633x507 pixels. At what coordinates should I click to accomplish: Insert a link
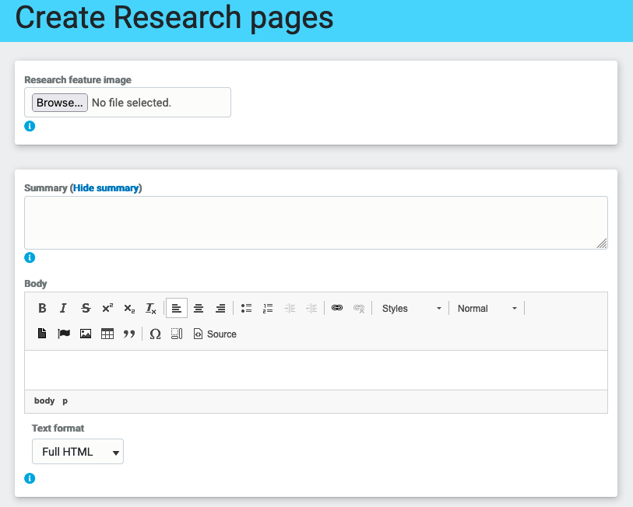(337, 308)
